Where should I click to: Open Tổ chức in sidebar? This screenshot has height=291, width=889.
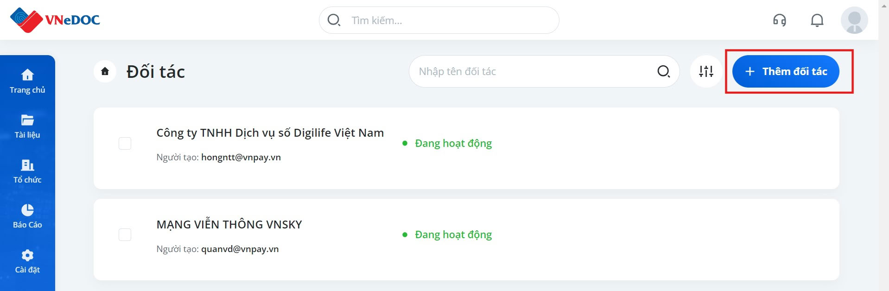[x=27, y=171]
